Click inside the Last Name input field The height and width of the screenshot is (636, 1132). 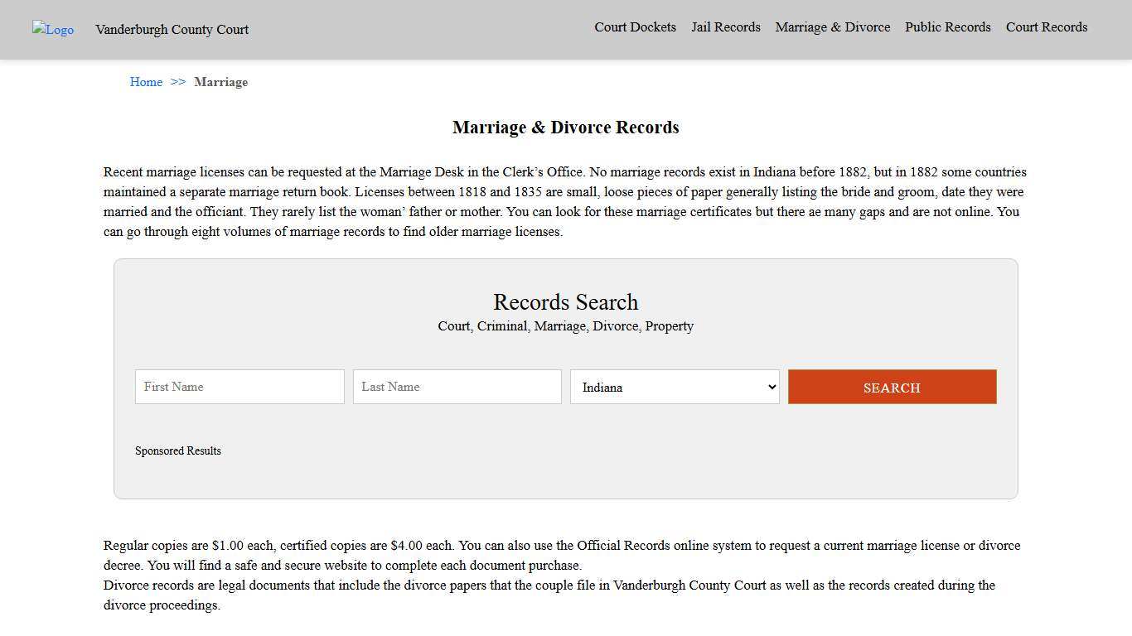(x=457, y=387)
